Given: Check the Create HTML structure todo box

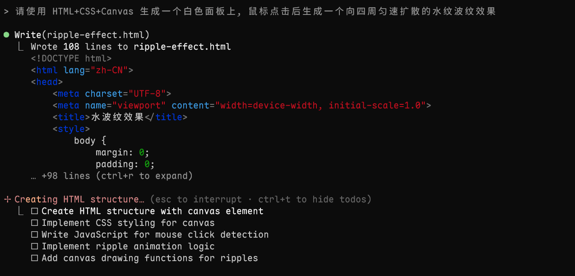Looking at the screenshot, I should coord(34,211).
